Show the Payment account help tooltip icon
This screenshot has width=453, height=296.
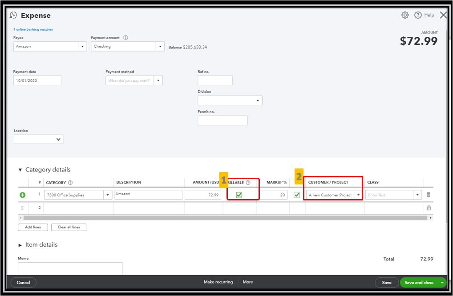tap(125, 37)
